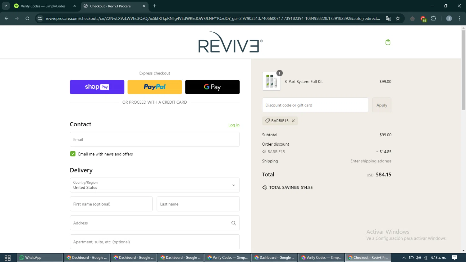This screenshot has height=262, width=466.
Task: Switch to the Checkout - Reviv3 Procare tab
Action: point(115,6)
